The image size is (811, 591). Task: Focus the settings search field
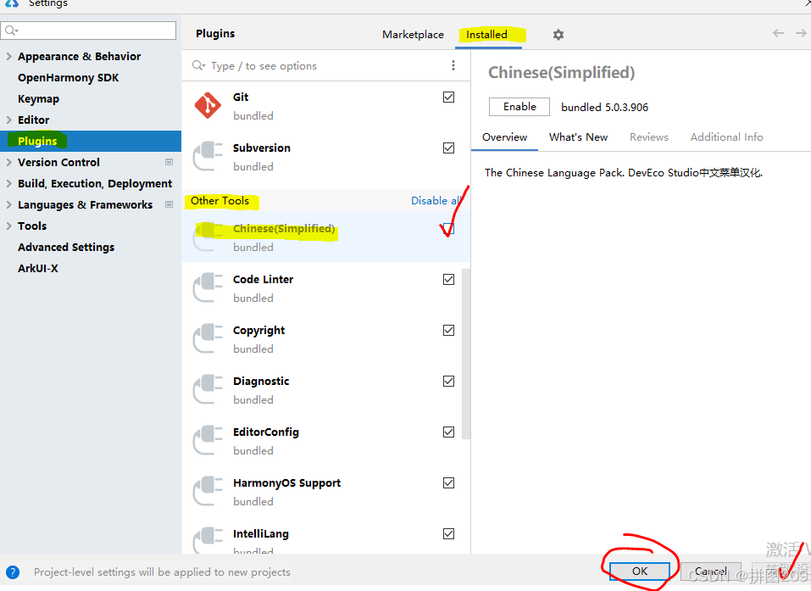[88, 31]
